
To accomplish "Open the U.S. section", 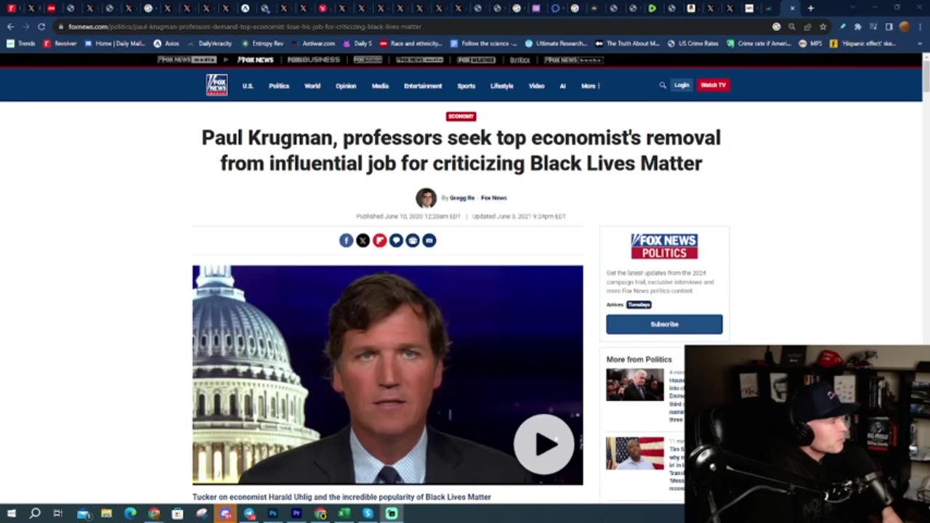I will pos(248,86).
